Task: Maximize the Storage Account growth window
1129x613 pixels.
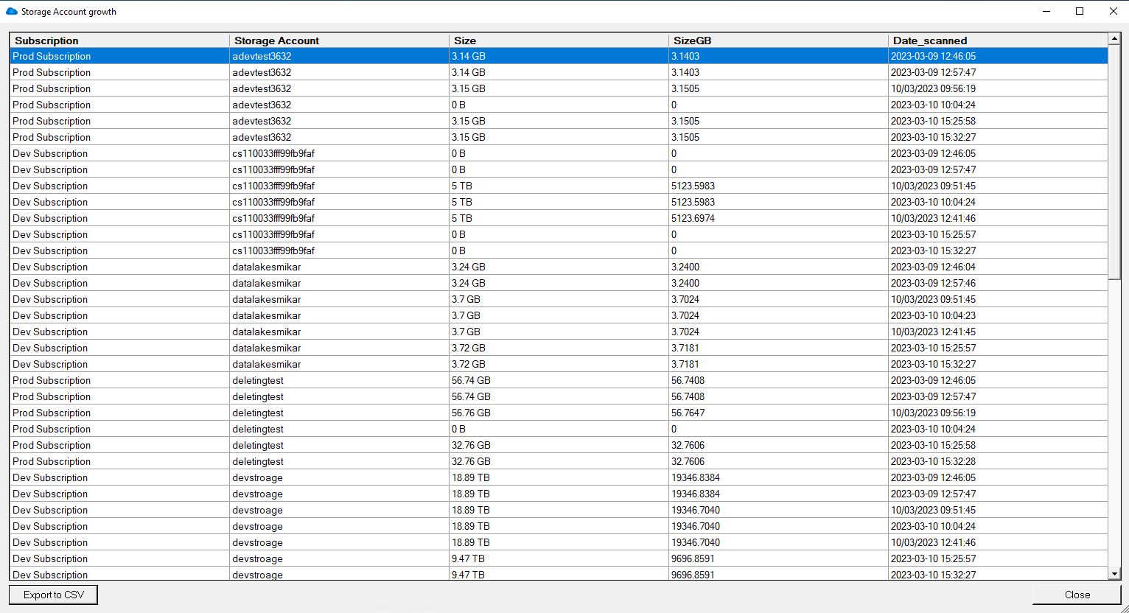Action: point(1080,11)
